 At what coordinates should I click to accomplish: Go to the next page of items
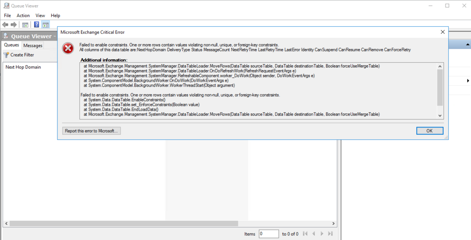[322, 233]
